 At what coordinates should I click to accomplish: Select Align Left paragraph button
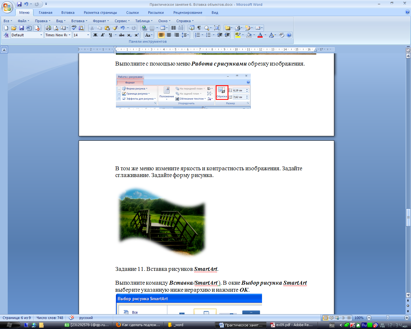coord(161,35)
